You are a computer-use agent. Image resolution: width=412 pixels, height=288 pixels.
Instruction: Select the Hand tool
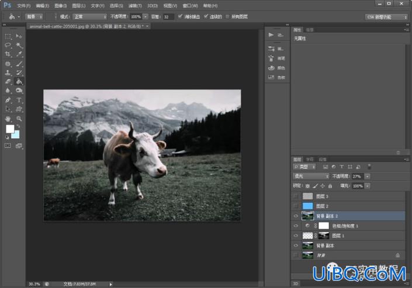(8, 119)
